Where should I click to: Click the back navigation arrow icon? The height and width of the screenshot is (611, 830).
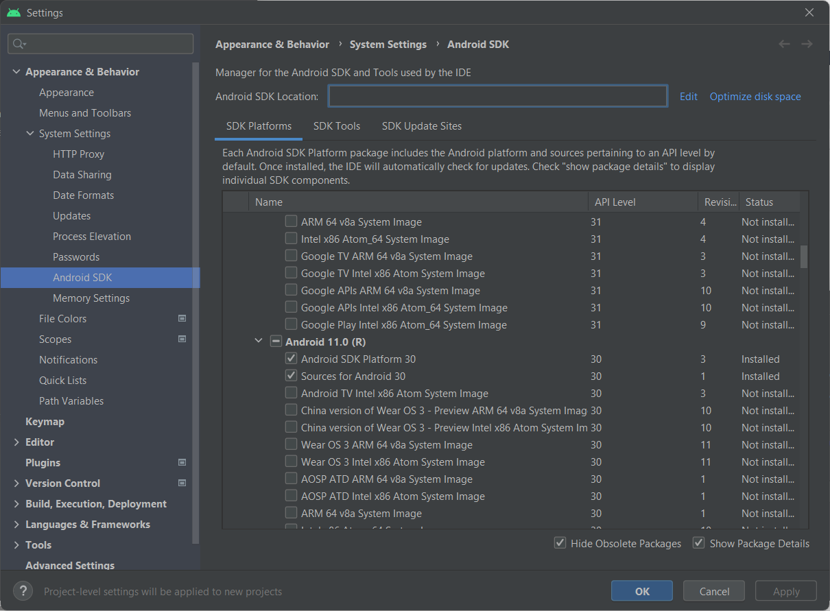click(x=784, y=44)
